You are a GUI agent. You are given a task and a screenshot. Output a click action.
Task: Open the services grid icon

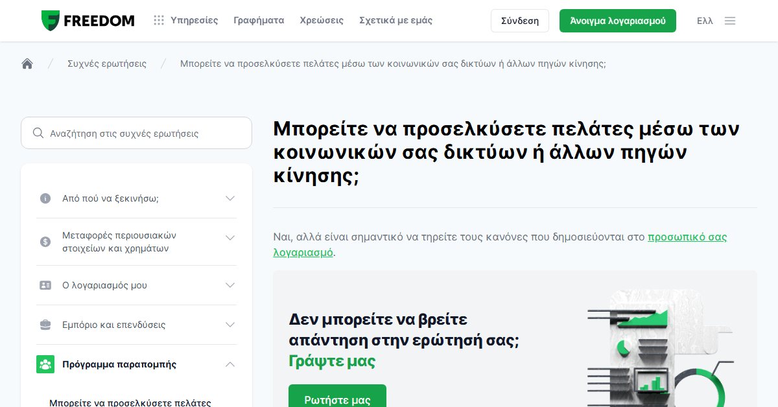[x=159, y=21]
